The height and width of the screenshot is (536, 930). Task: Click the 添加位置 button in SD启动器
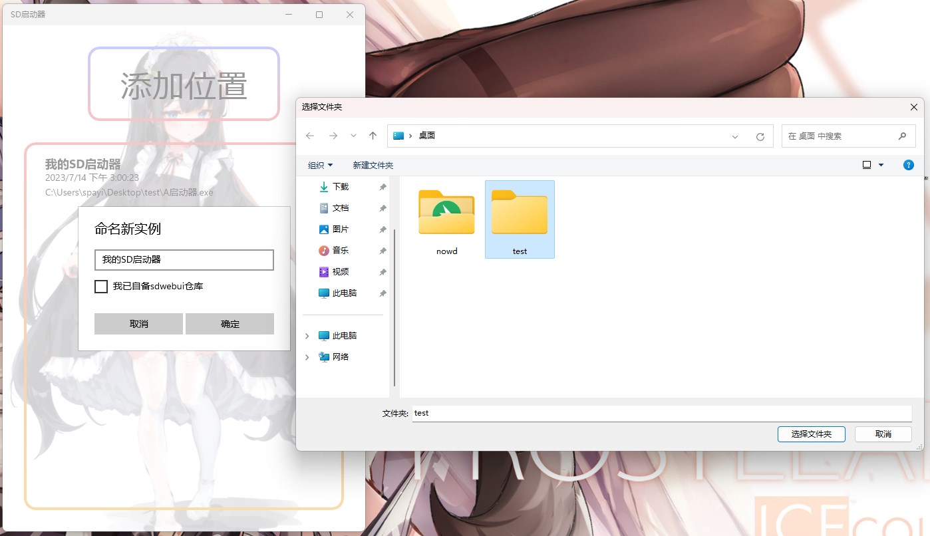tap(184, 84)
